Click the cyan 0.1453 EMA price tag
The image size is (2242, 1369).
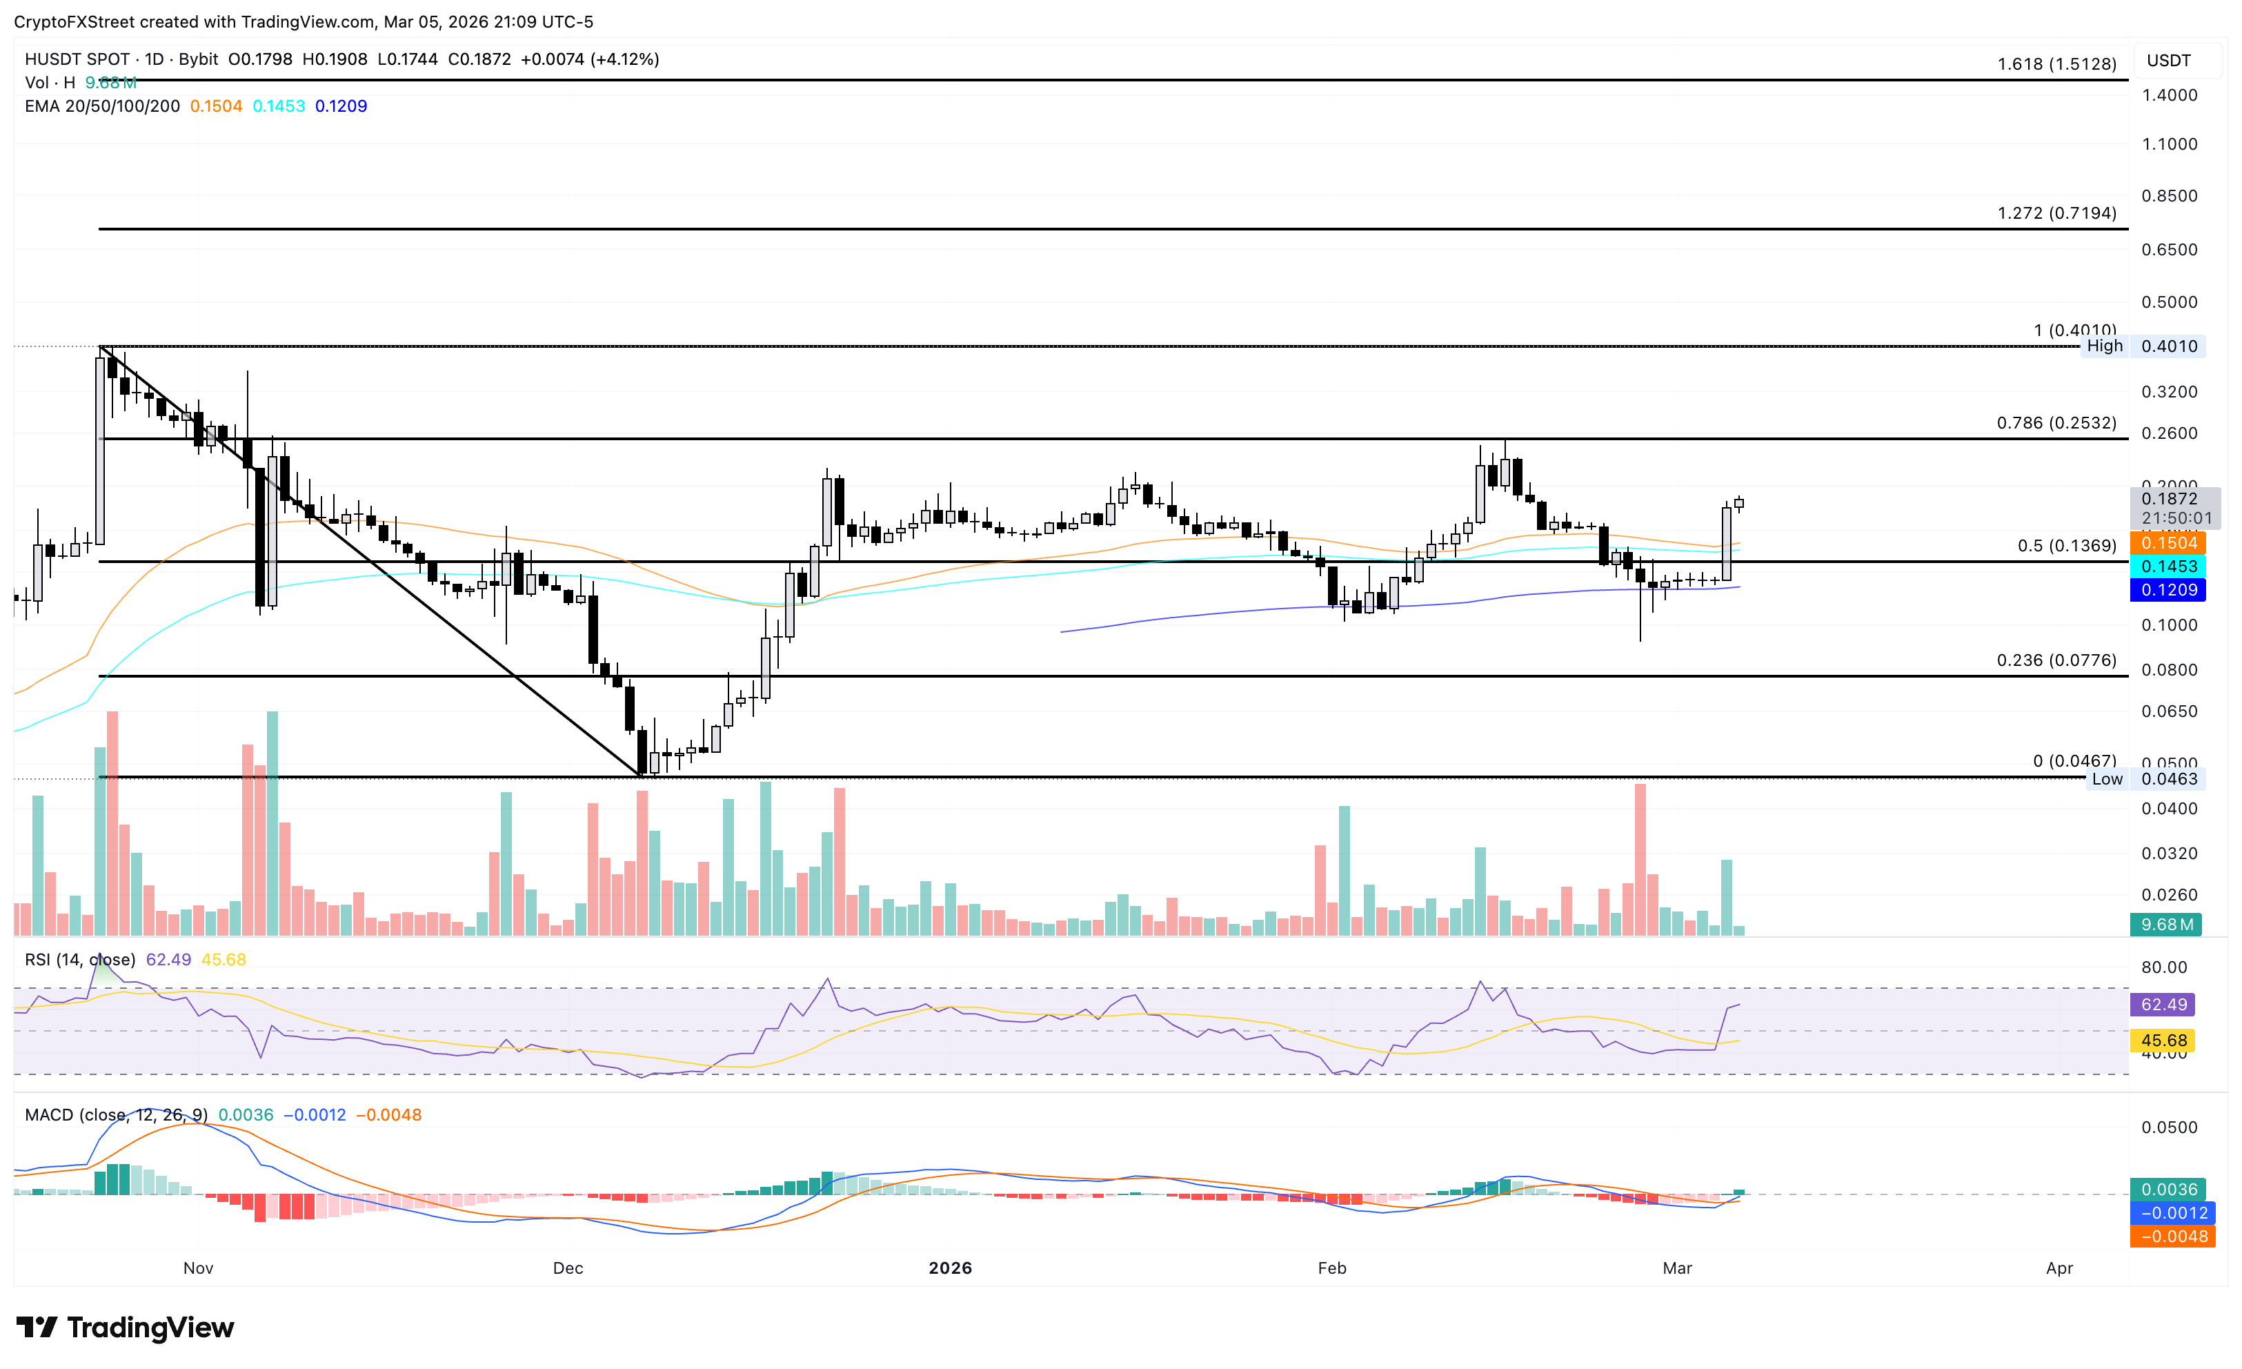pos(2168,567)
